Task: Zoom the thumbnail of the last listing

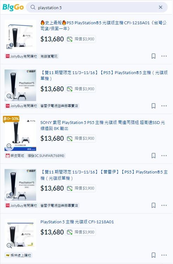Action: [x=9, y=245]
